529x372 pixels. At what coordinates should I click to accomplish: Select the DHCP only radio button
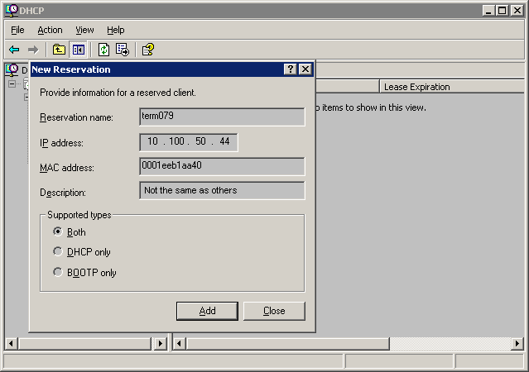coord(58,252)
